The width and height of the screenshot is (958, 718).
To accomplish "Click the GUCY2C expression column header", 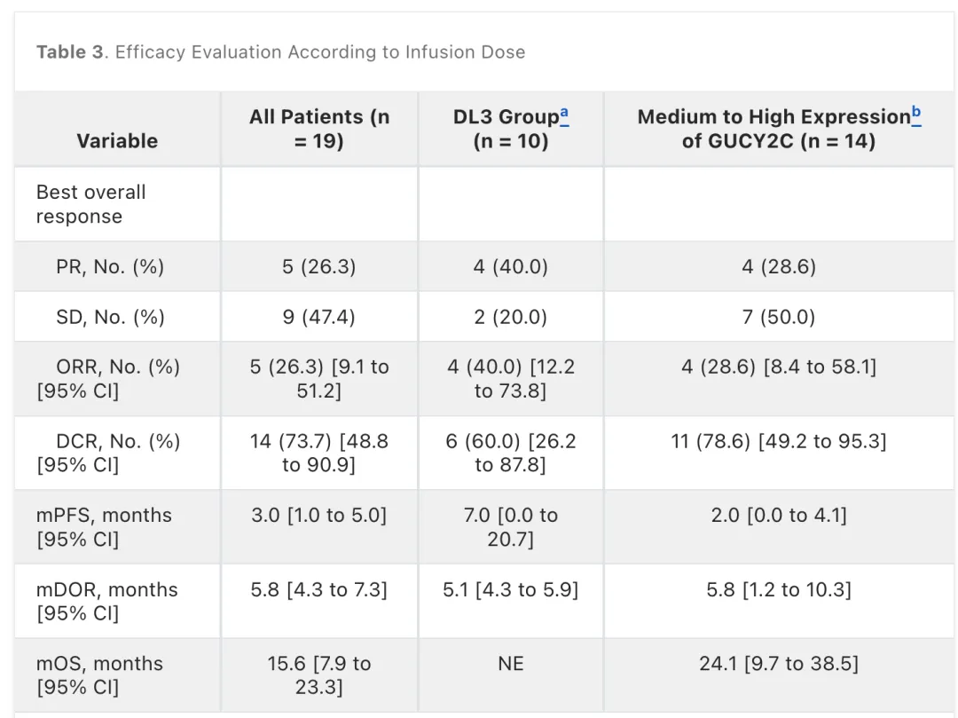I will (779, 129).
